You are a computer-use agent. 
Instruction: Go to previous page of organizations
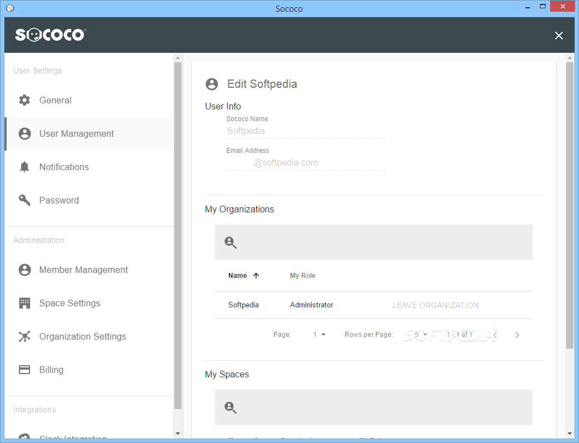point(495,335)
